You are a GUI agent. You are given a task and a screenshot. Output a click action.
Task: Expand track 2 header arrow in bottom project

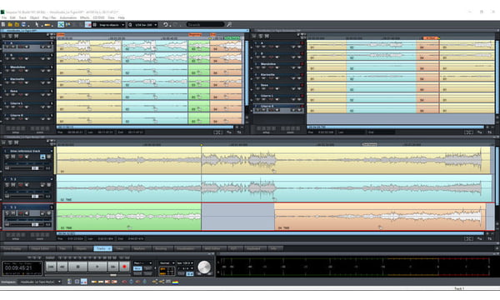52,179
